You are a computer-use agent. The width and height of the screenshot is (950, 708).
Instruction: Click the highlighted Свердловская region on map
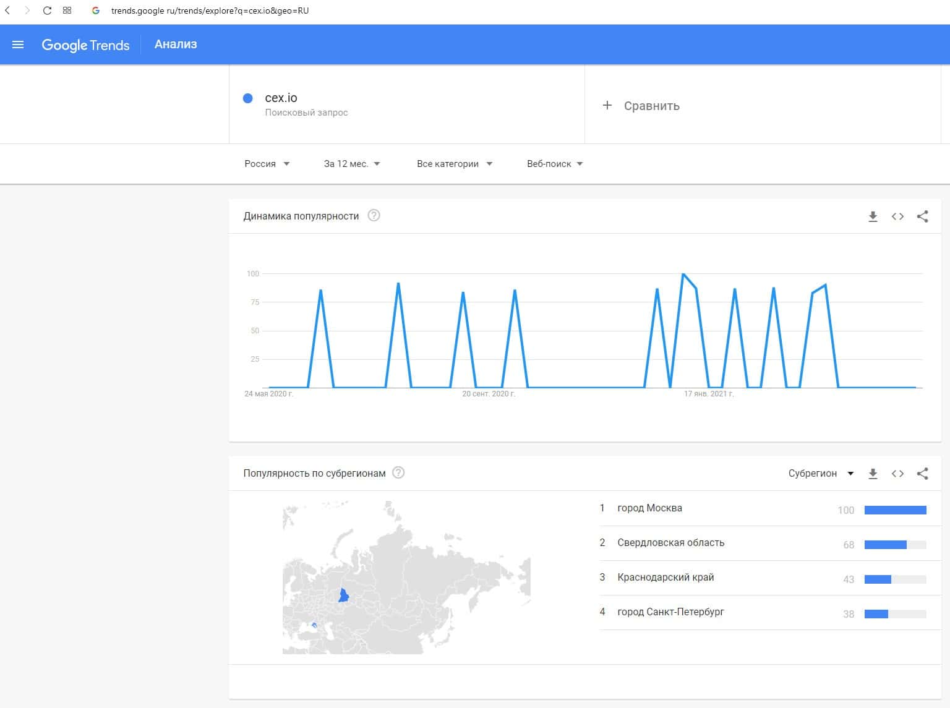(x=344, y=596)
